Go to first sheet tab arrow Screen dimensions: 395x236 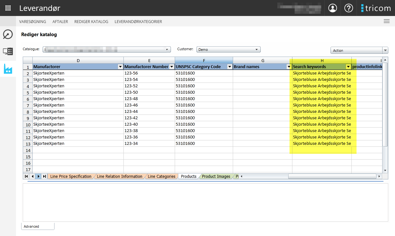[26, 176]
